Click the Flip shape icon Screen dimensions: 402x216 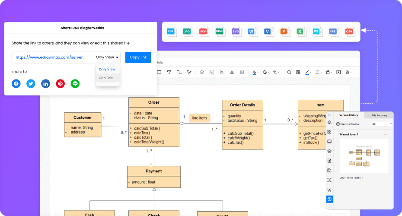click(x=232, y=72)
